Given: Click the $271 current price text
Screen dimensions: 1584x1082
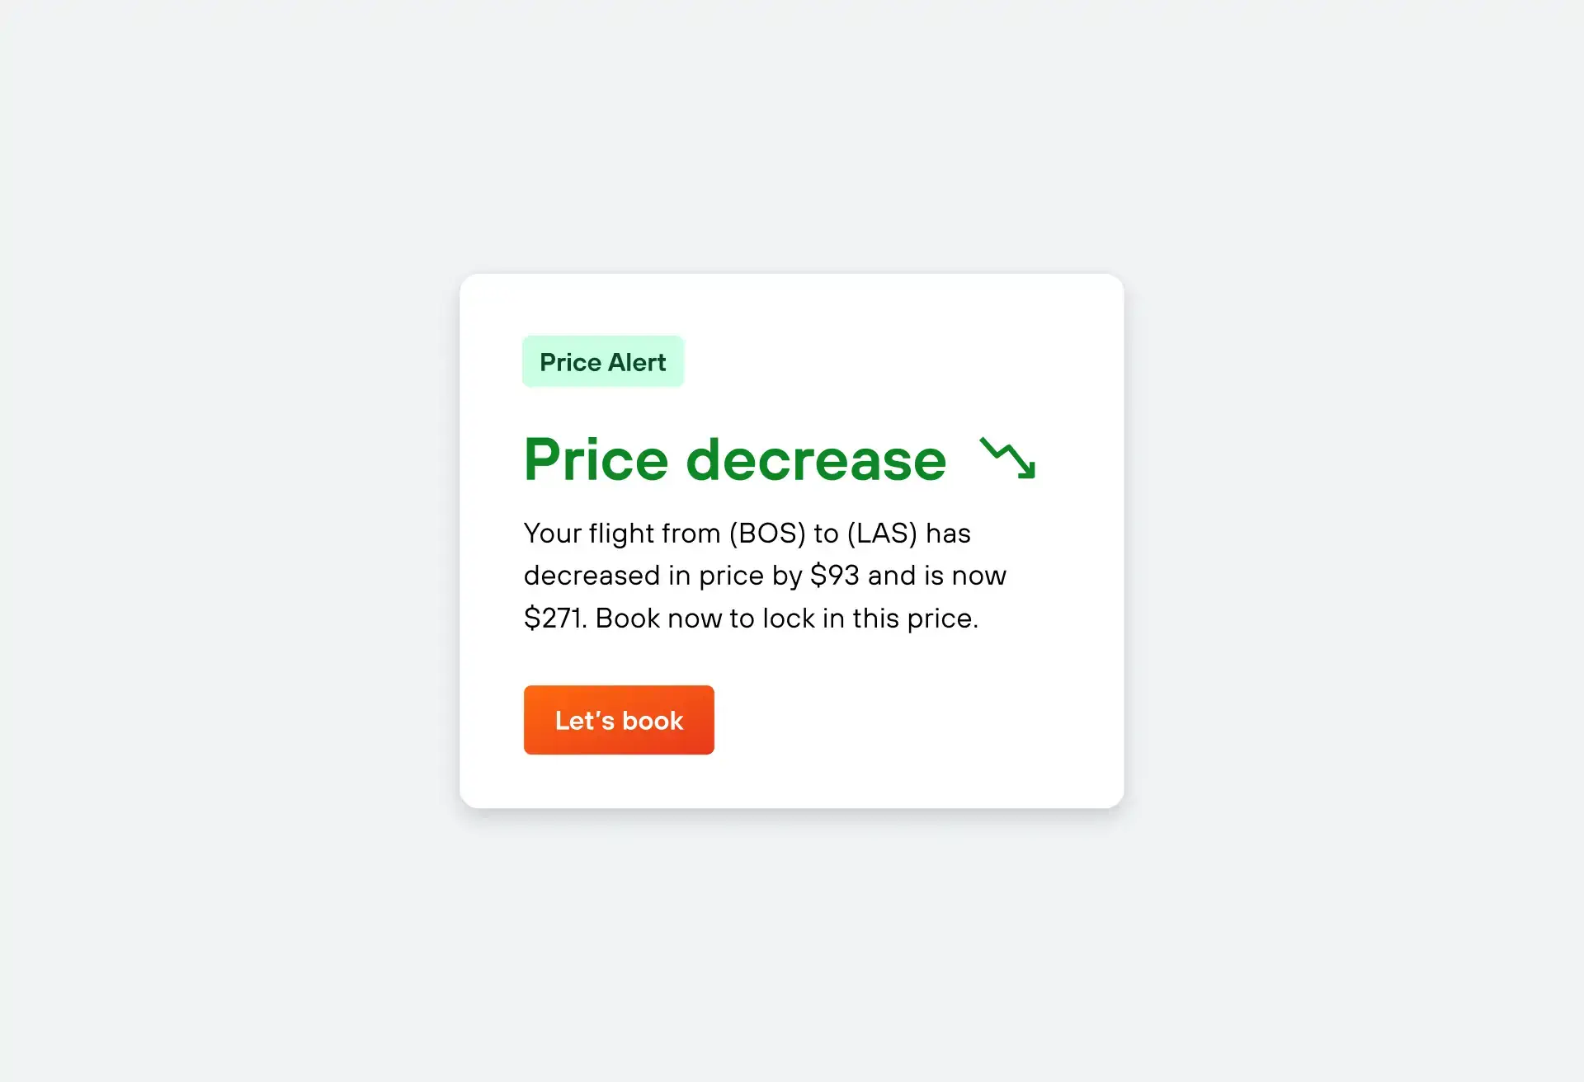Looking at the screenshot, I should [555, 619].
